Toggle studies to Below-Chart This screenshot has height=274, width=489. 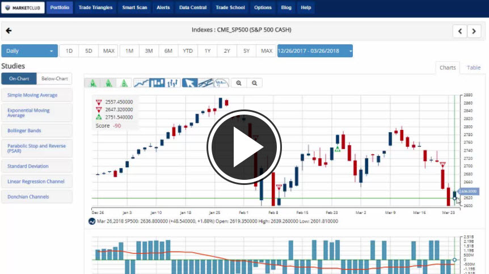[54, 79]
